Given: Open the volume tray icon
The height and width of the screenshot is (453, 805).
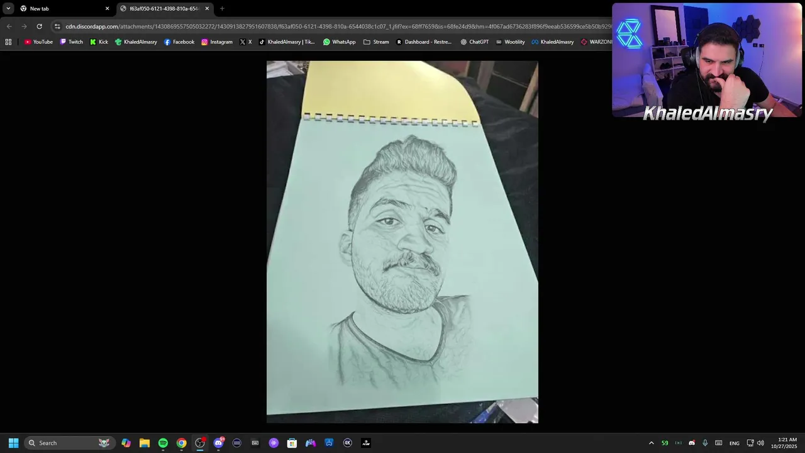Looking at the screenshot, I should pyautogui.click(x=760, y=443).
